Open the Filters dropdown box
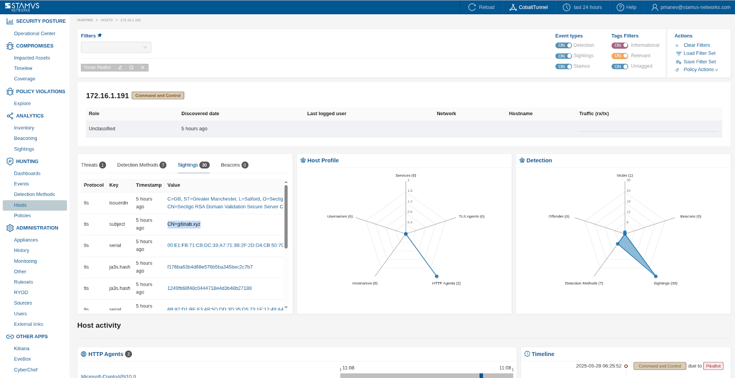Image resolution: width=735 pixels, height=378 pixels. click(x=116, y=47)
